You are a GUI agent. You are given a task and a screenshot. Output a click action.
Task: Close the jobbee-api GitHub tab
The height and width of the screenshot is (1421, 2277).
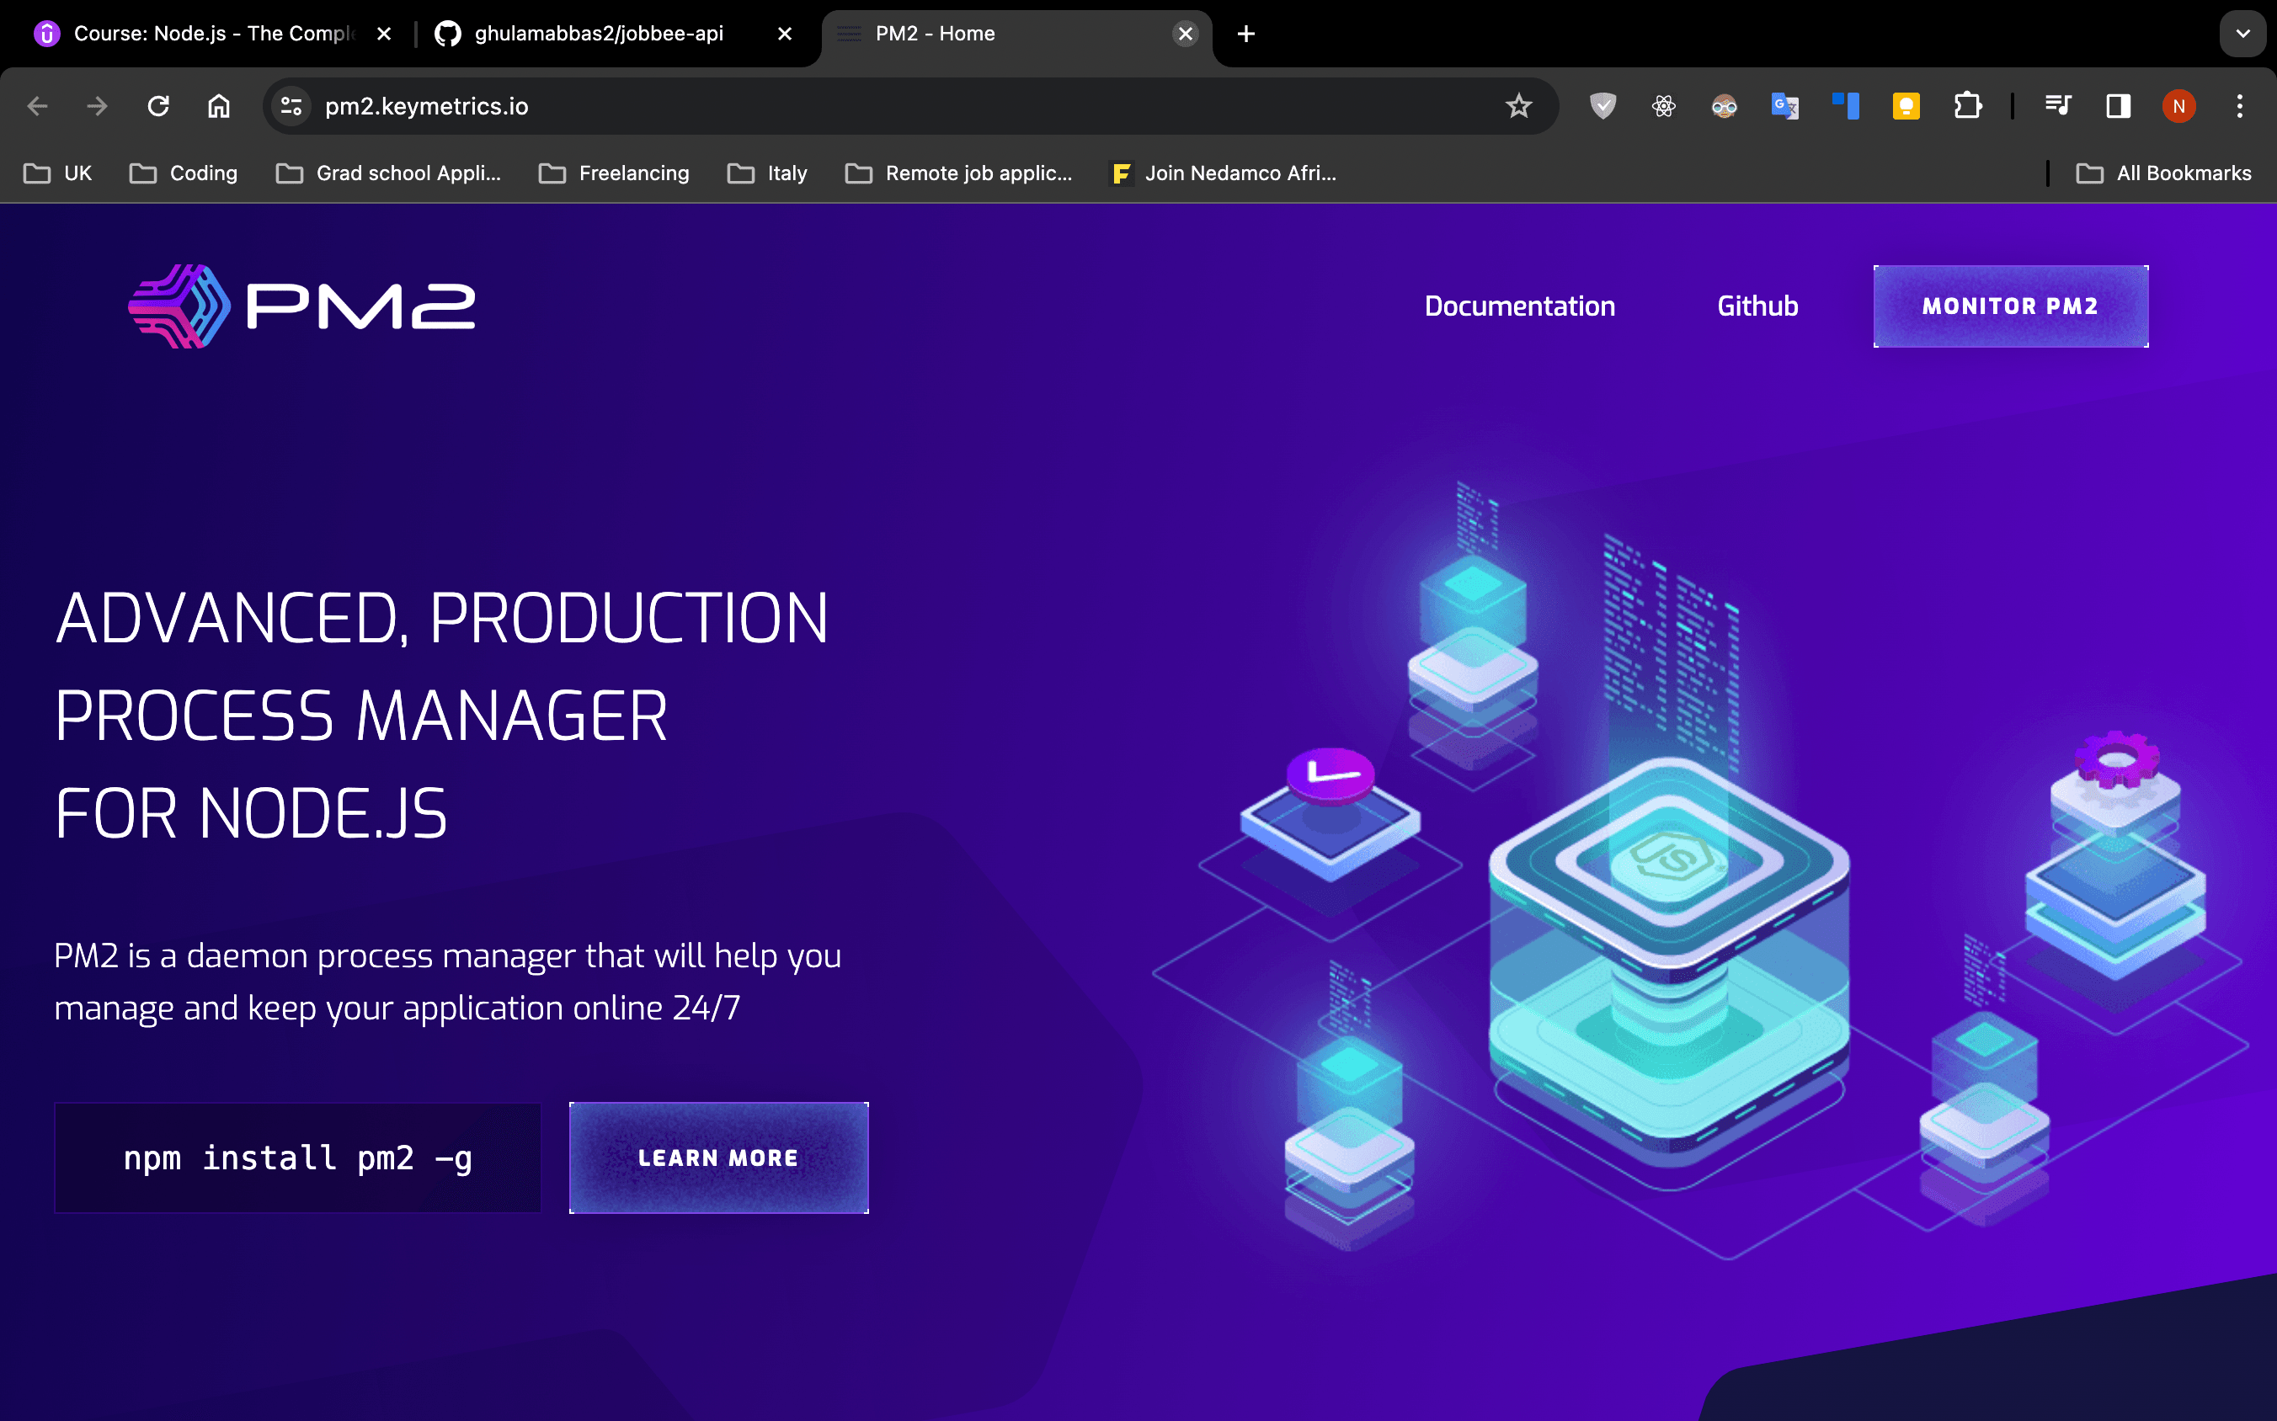click(785, 34)
